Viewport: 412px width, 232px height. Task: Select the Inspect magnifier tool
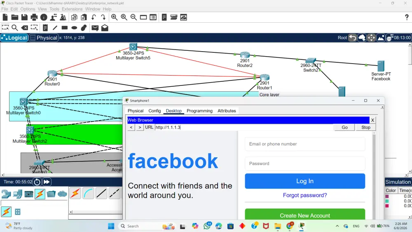click(15, 28)
